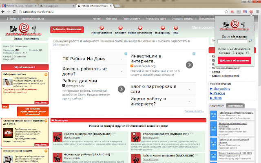Image resolution: width=261 pixels, height=163 pixels.
Task: Click the address bar URL zarabotay-na-domu.ru
Action: coord(38,12)
